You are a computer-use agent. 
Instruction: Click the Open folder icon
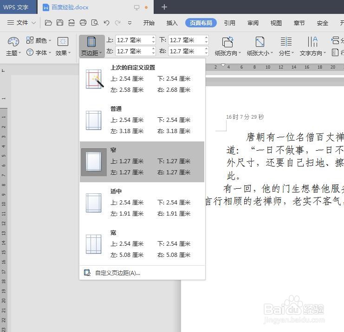coord(48,23)
